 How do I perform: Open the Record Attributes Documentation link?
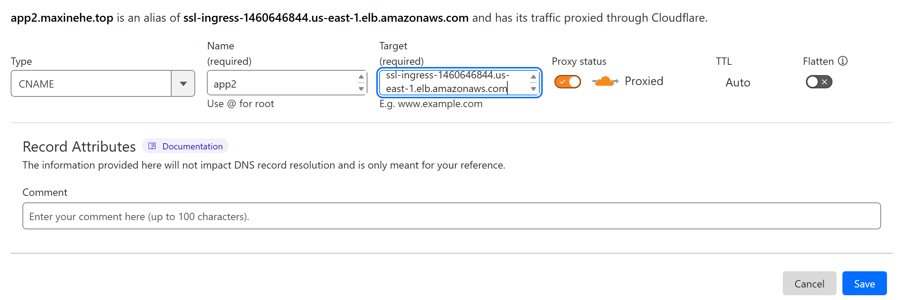pos(192,146)
